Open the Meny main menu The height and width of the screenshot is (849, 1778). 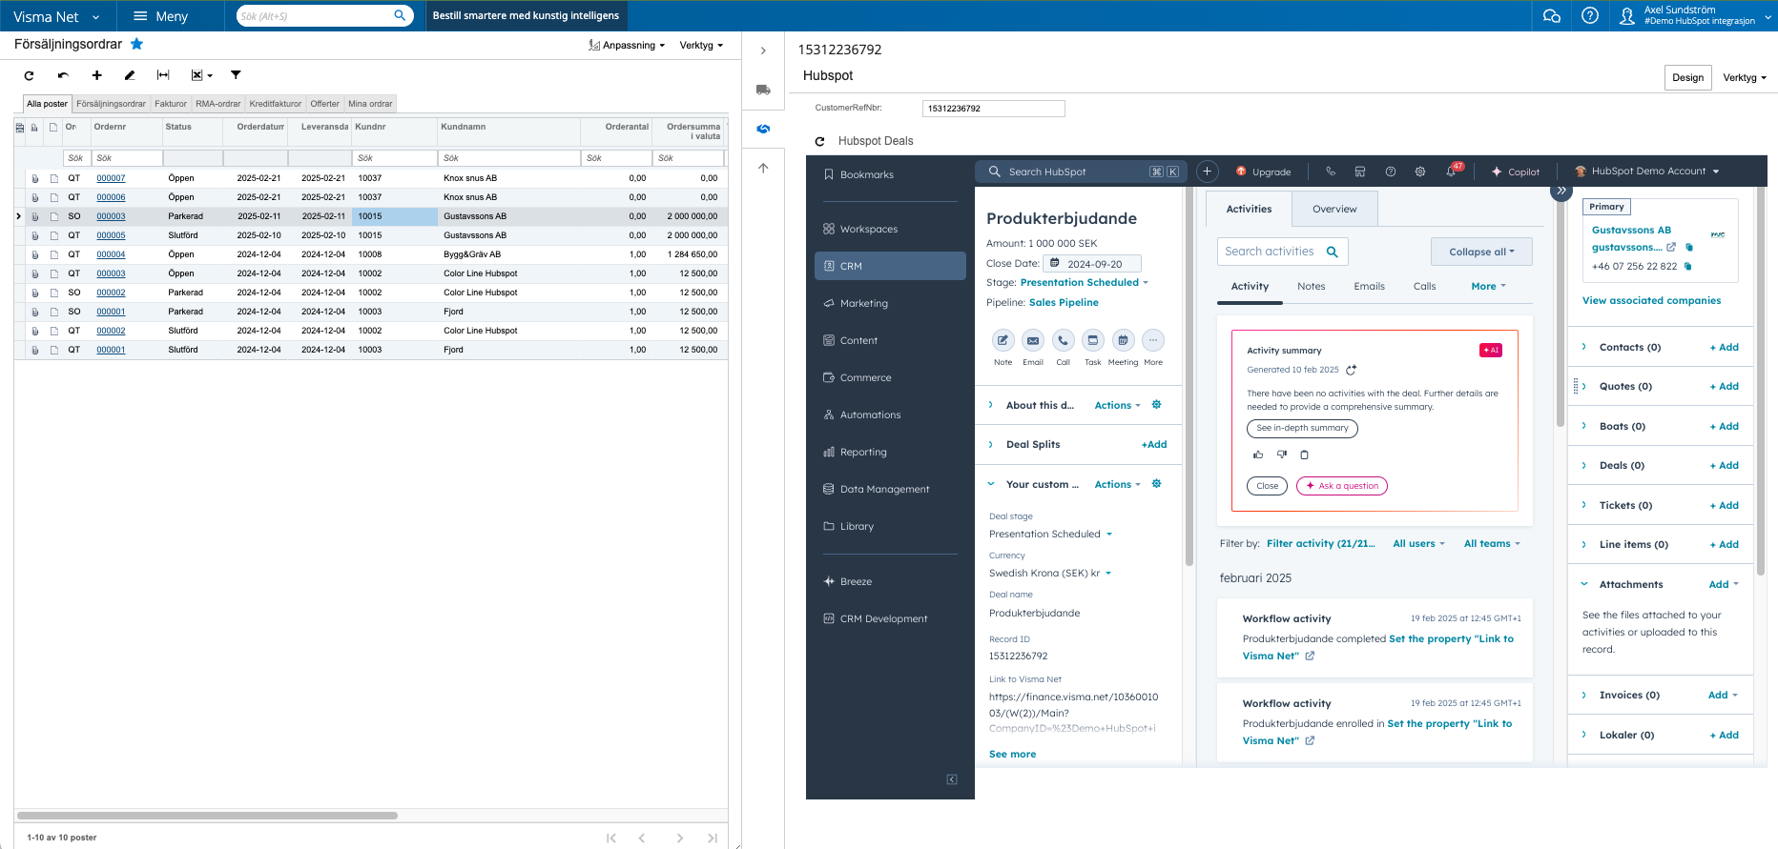160,16
